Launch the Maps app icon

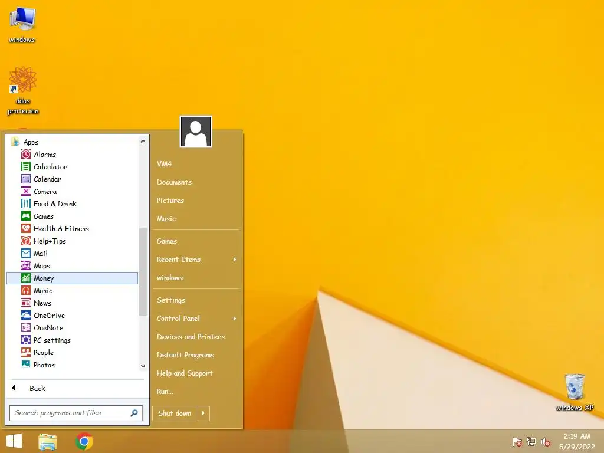tap(26, 266)
